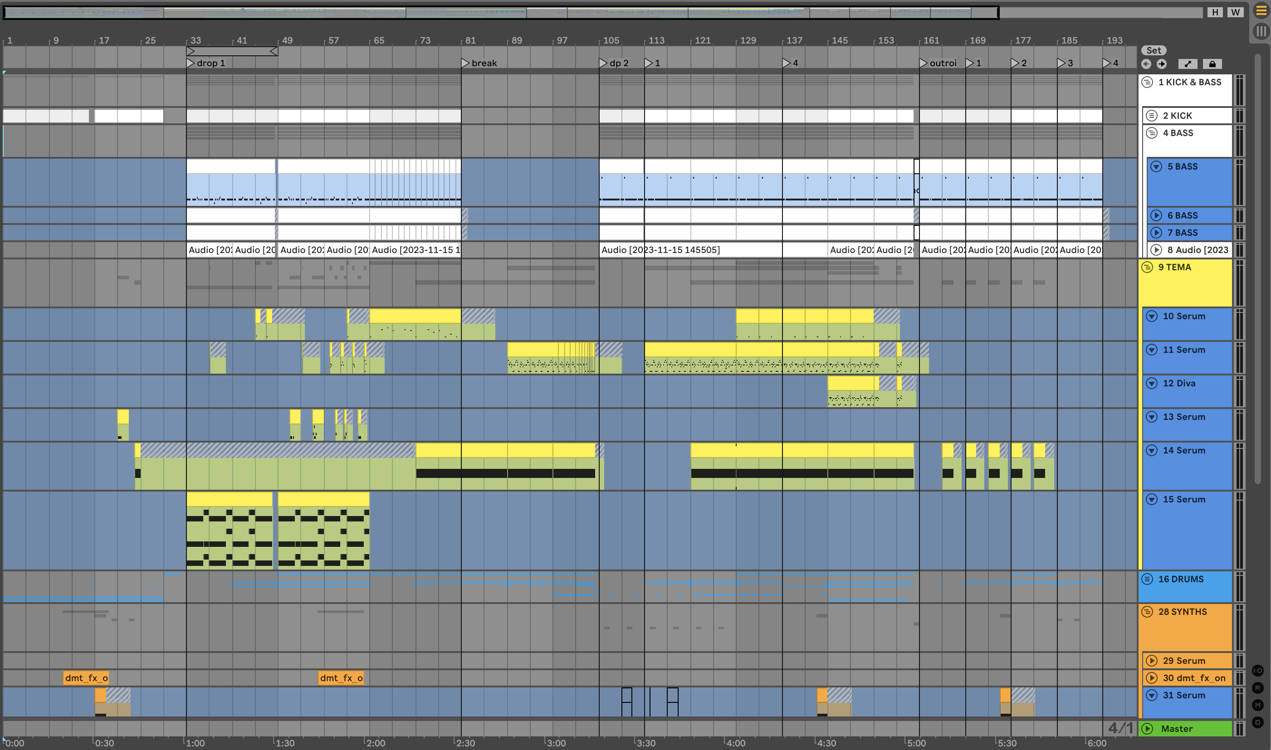1271x750 pixels.
Task: Toggle Track Delay section with D button
Action: point(1257,722)
